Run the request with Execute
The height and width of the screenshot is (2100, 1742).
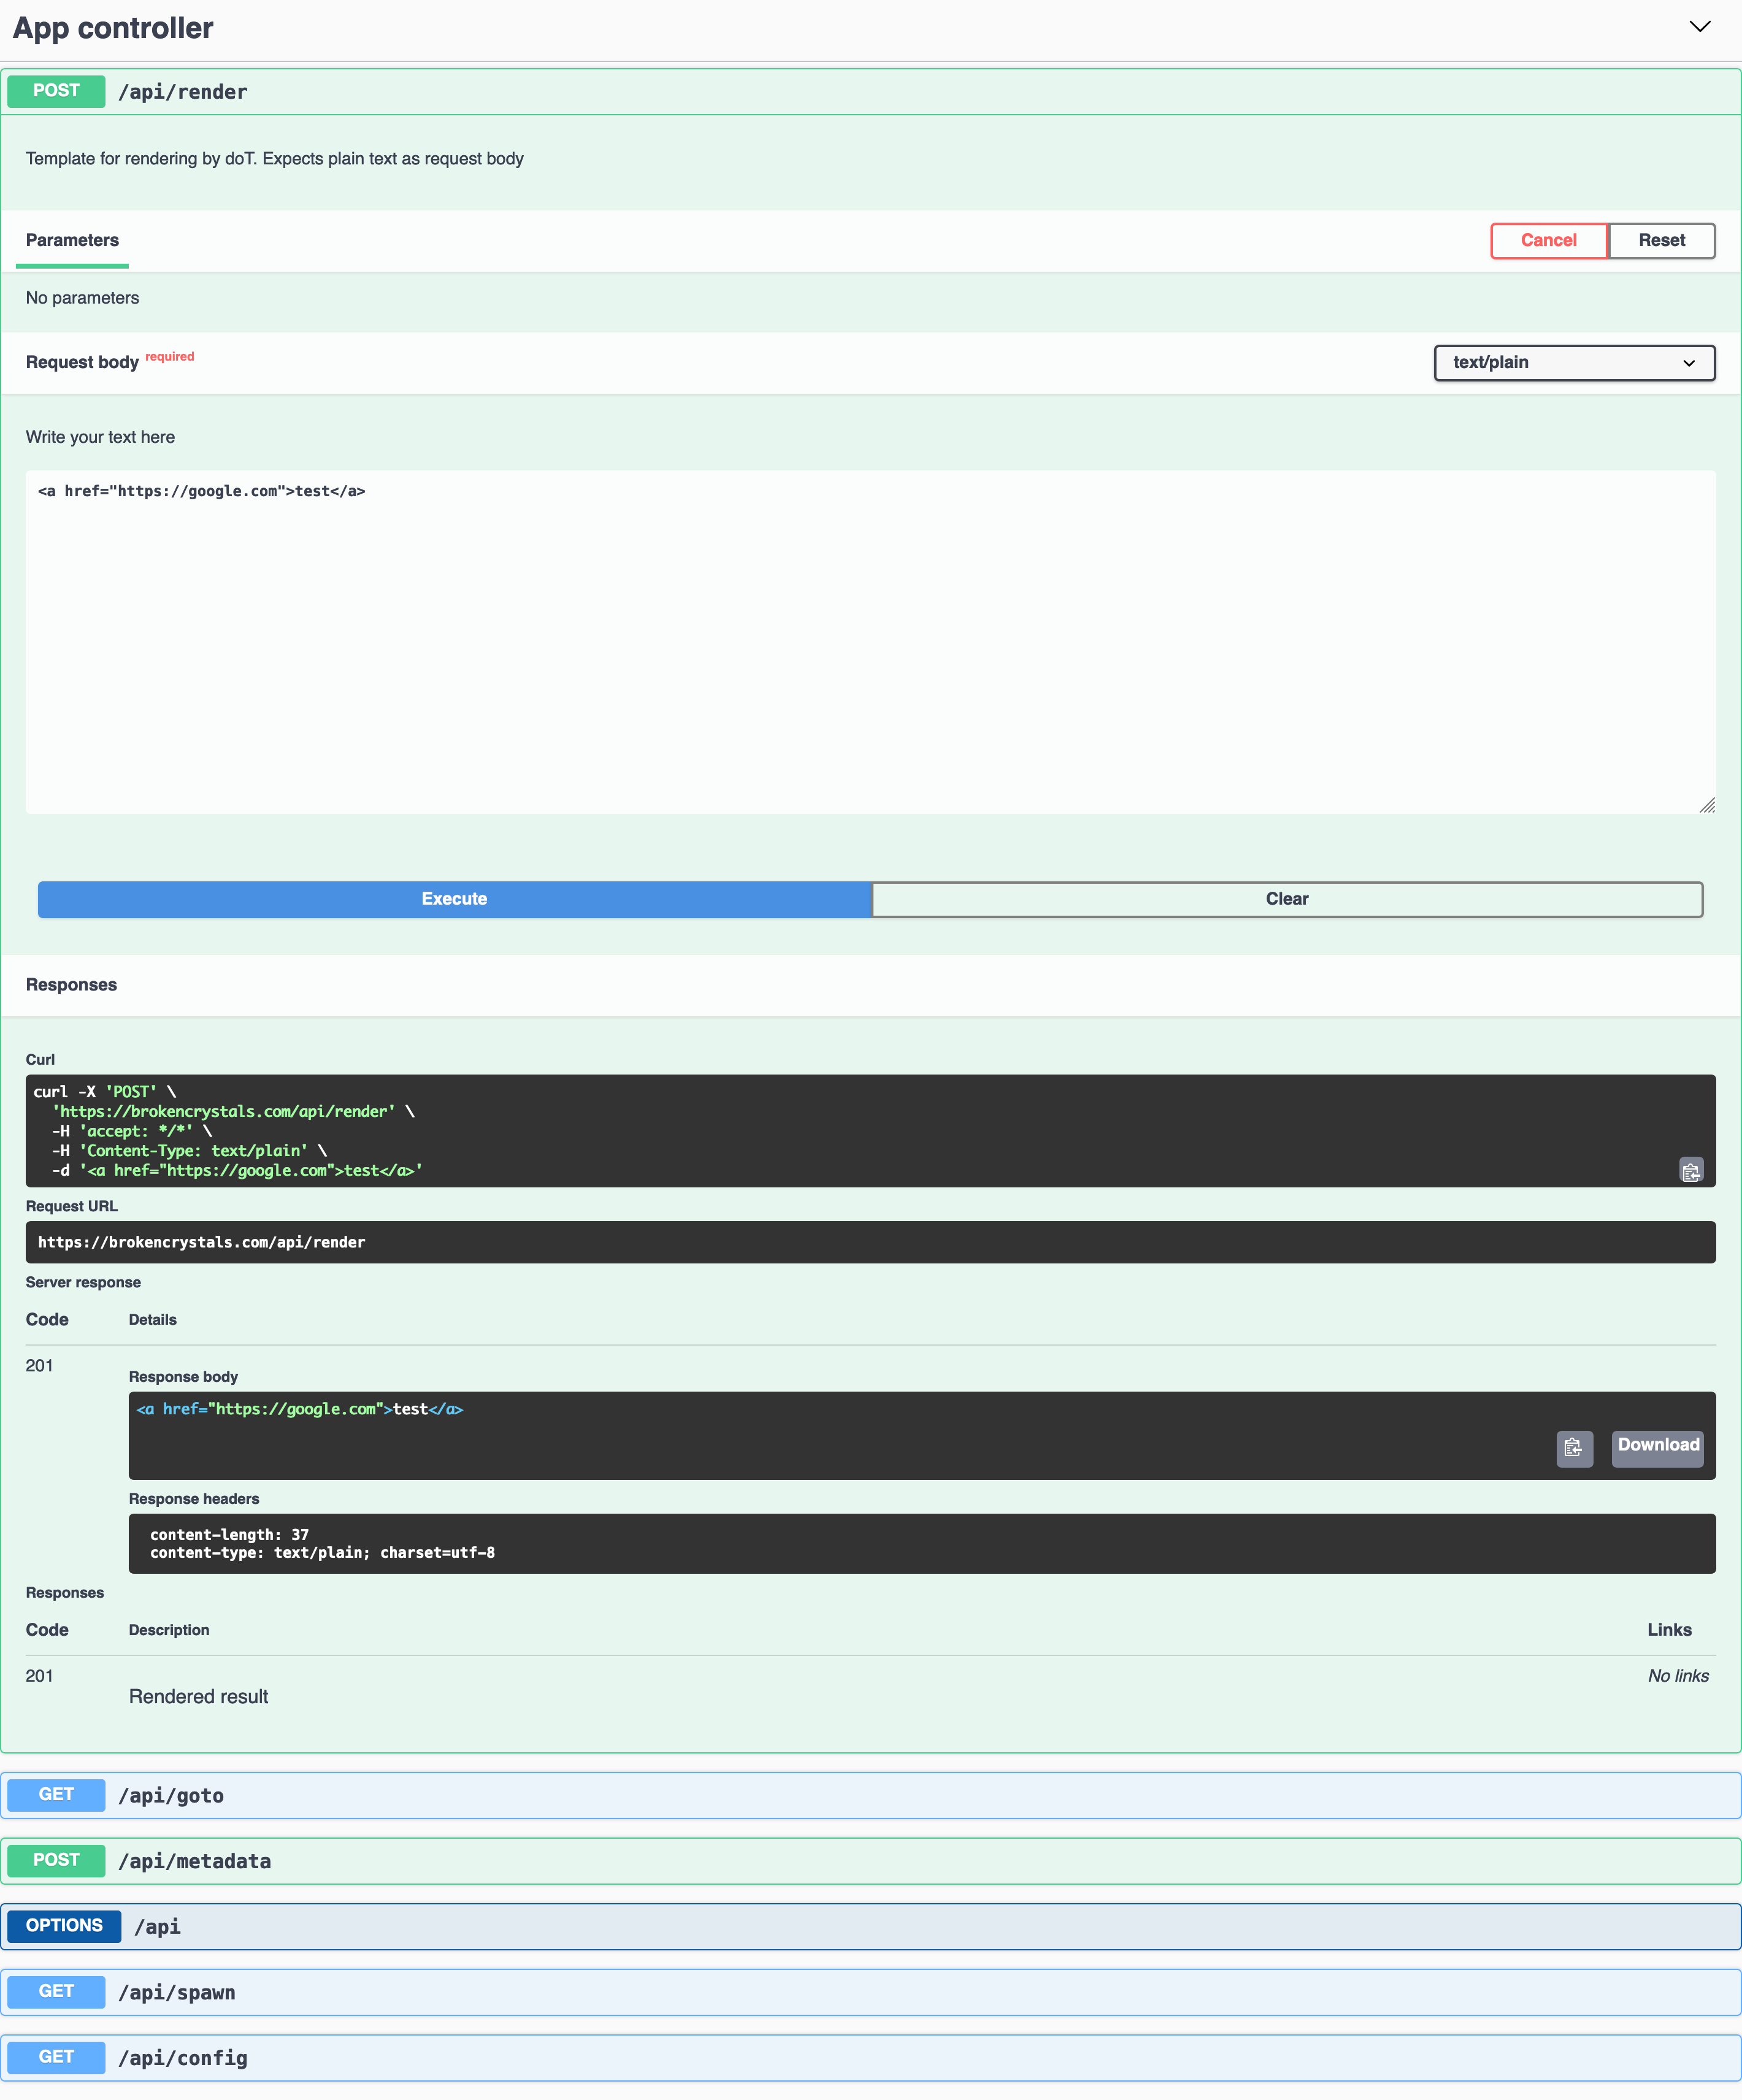click(x=454, y=899)
